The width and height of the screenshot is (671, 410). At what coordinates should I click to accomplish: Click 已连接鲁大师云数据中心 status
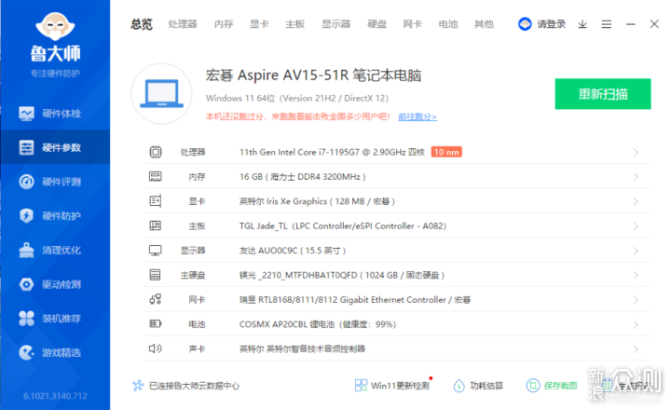(186, 386)
